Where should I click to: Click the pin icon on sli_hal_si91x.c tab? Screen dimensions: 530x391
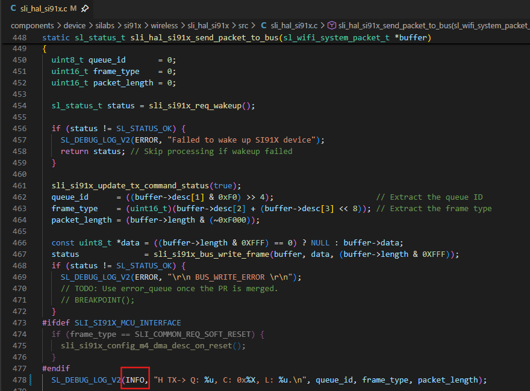(85, 8)
